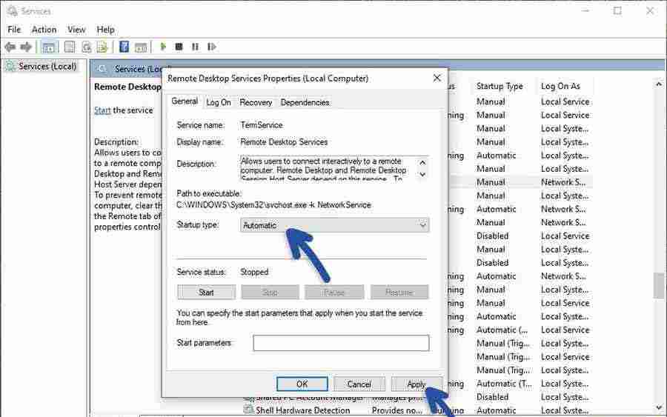667x417 pixels.
Task: Open the Help menu
Action: [x=105, y=30]
